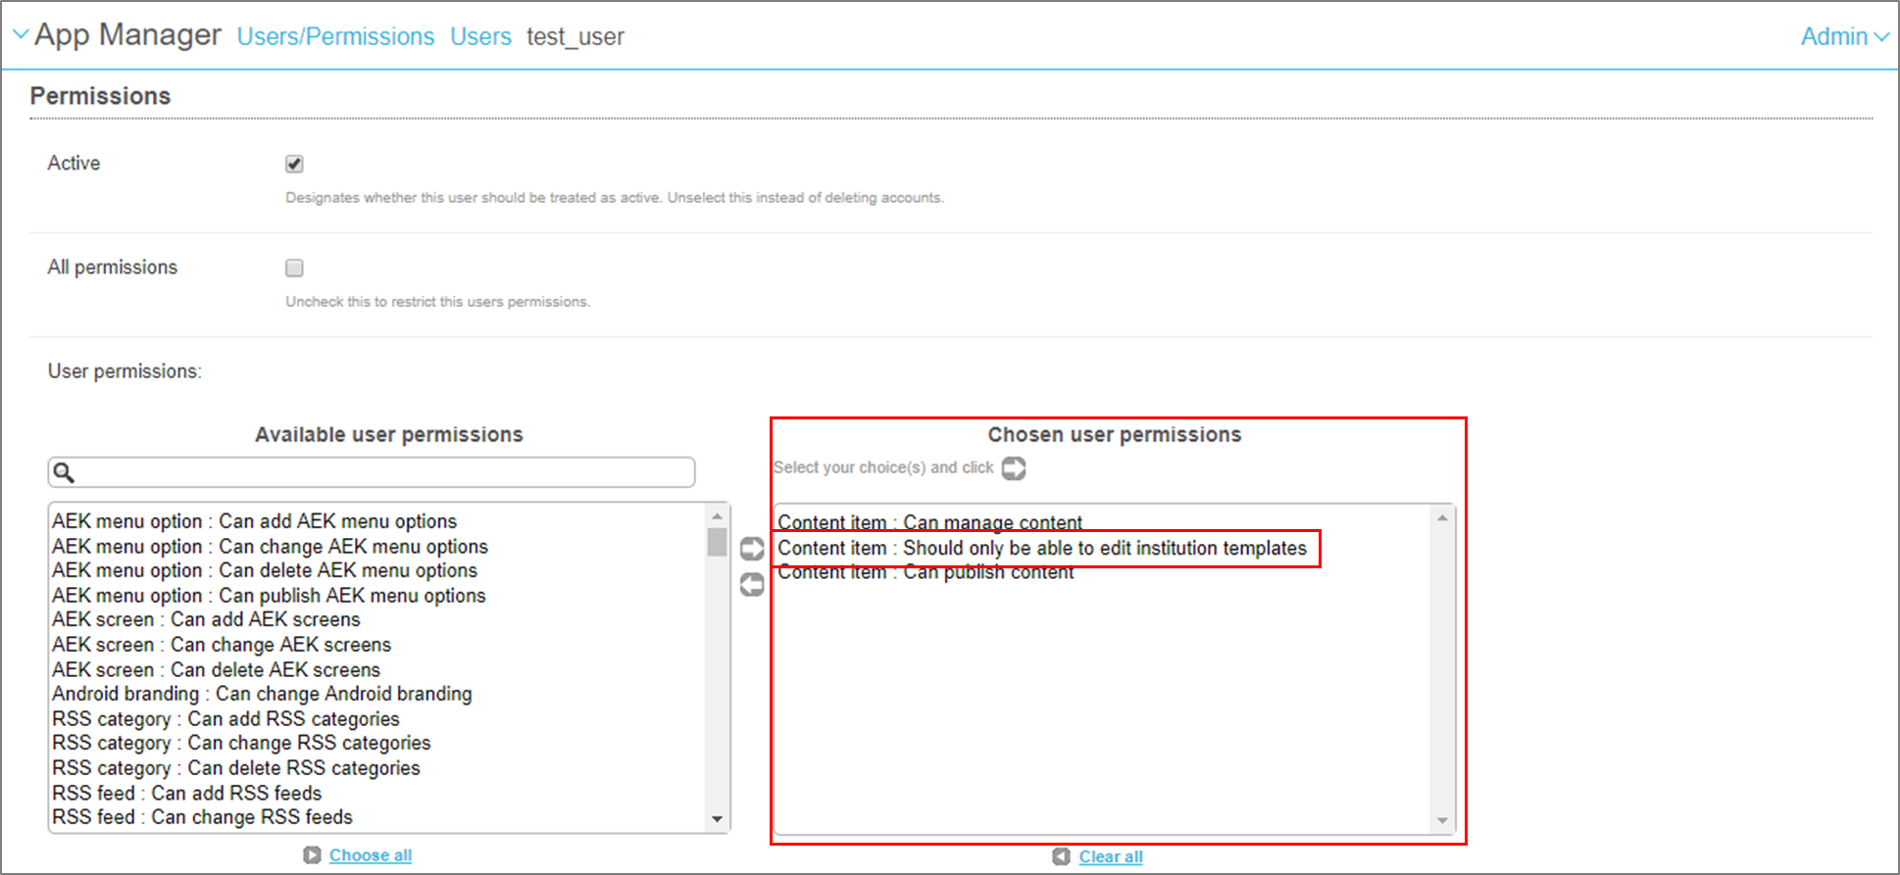Click available list scrollbar up arrow
Viewport: 1900px width, 875px height.
coord(718,515)
